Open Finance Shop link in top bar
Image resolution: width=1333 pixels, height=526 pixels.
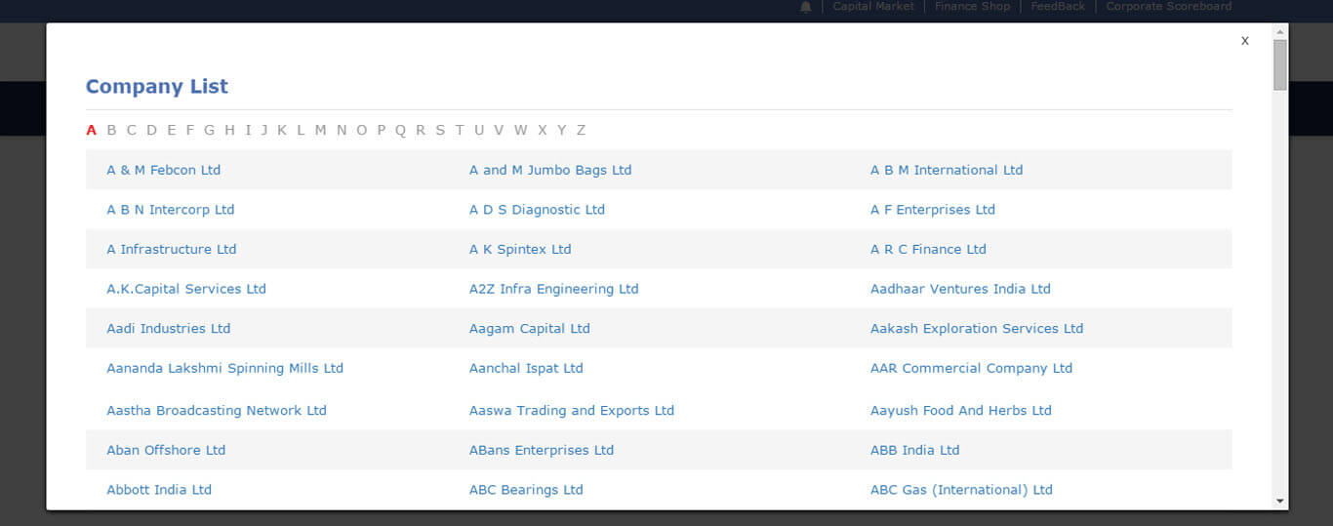tap(972, 6)
